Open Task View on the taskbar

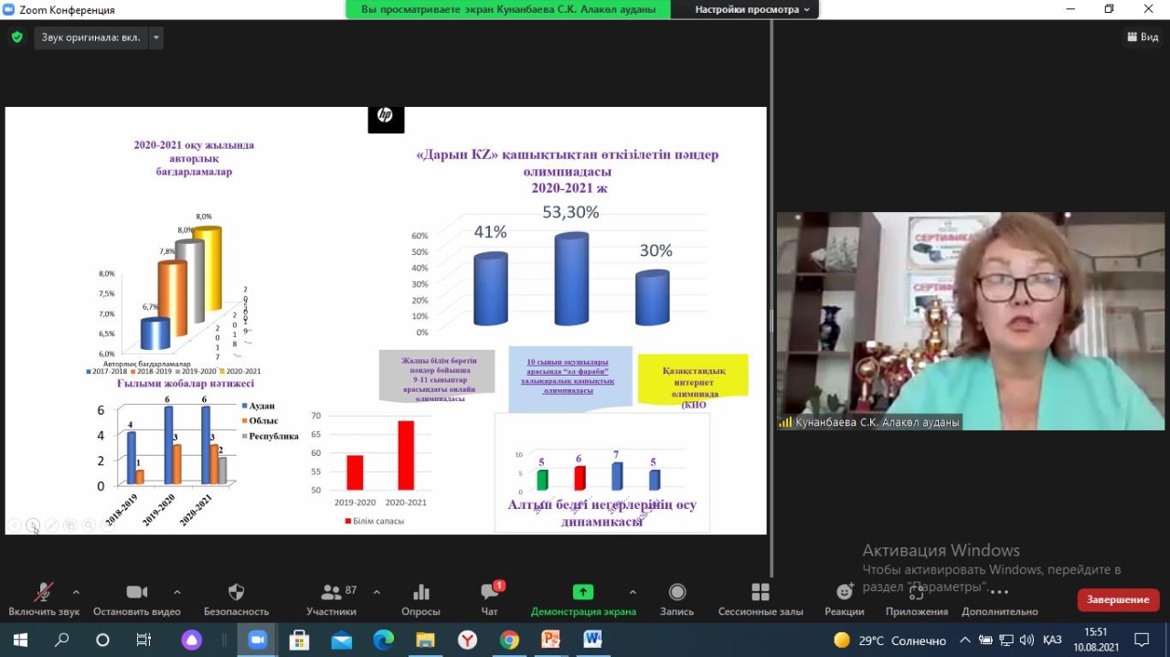point(144,640)
